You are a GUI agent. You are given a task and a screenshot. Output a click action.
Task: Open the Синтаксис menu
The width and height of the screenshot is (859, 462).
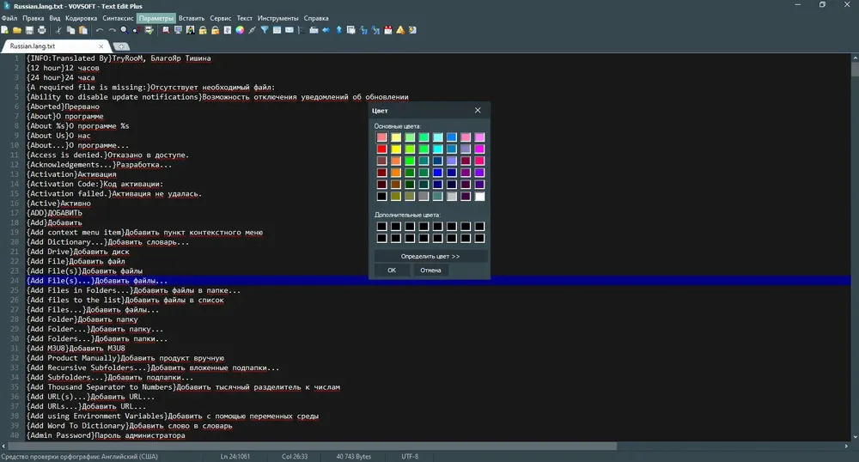click(x=118, y=18)
